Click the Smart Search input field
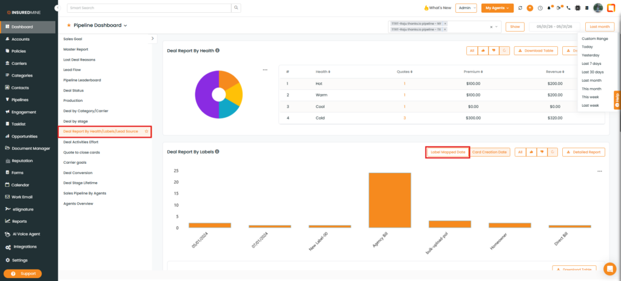This screenshot has height=281, width=621. (149, 7)
